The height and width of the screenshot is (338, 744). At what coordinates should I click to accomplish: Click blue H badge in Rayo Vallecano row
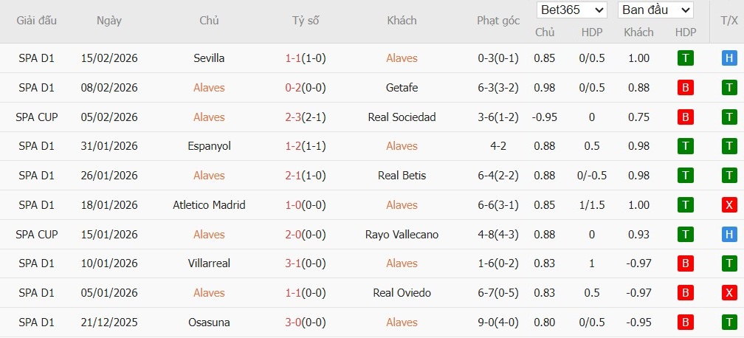point(729,235)
